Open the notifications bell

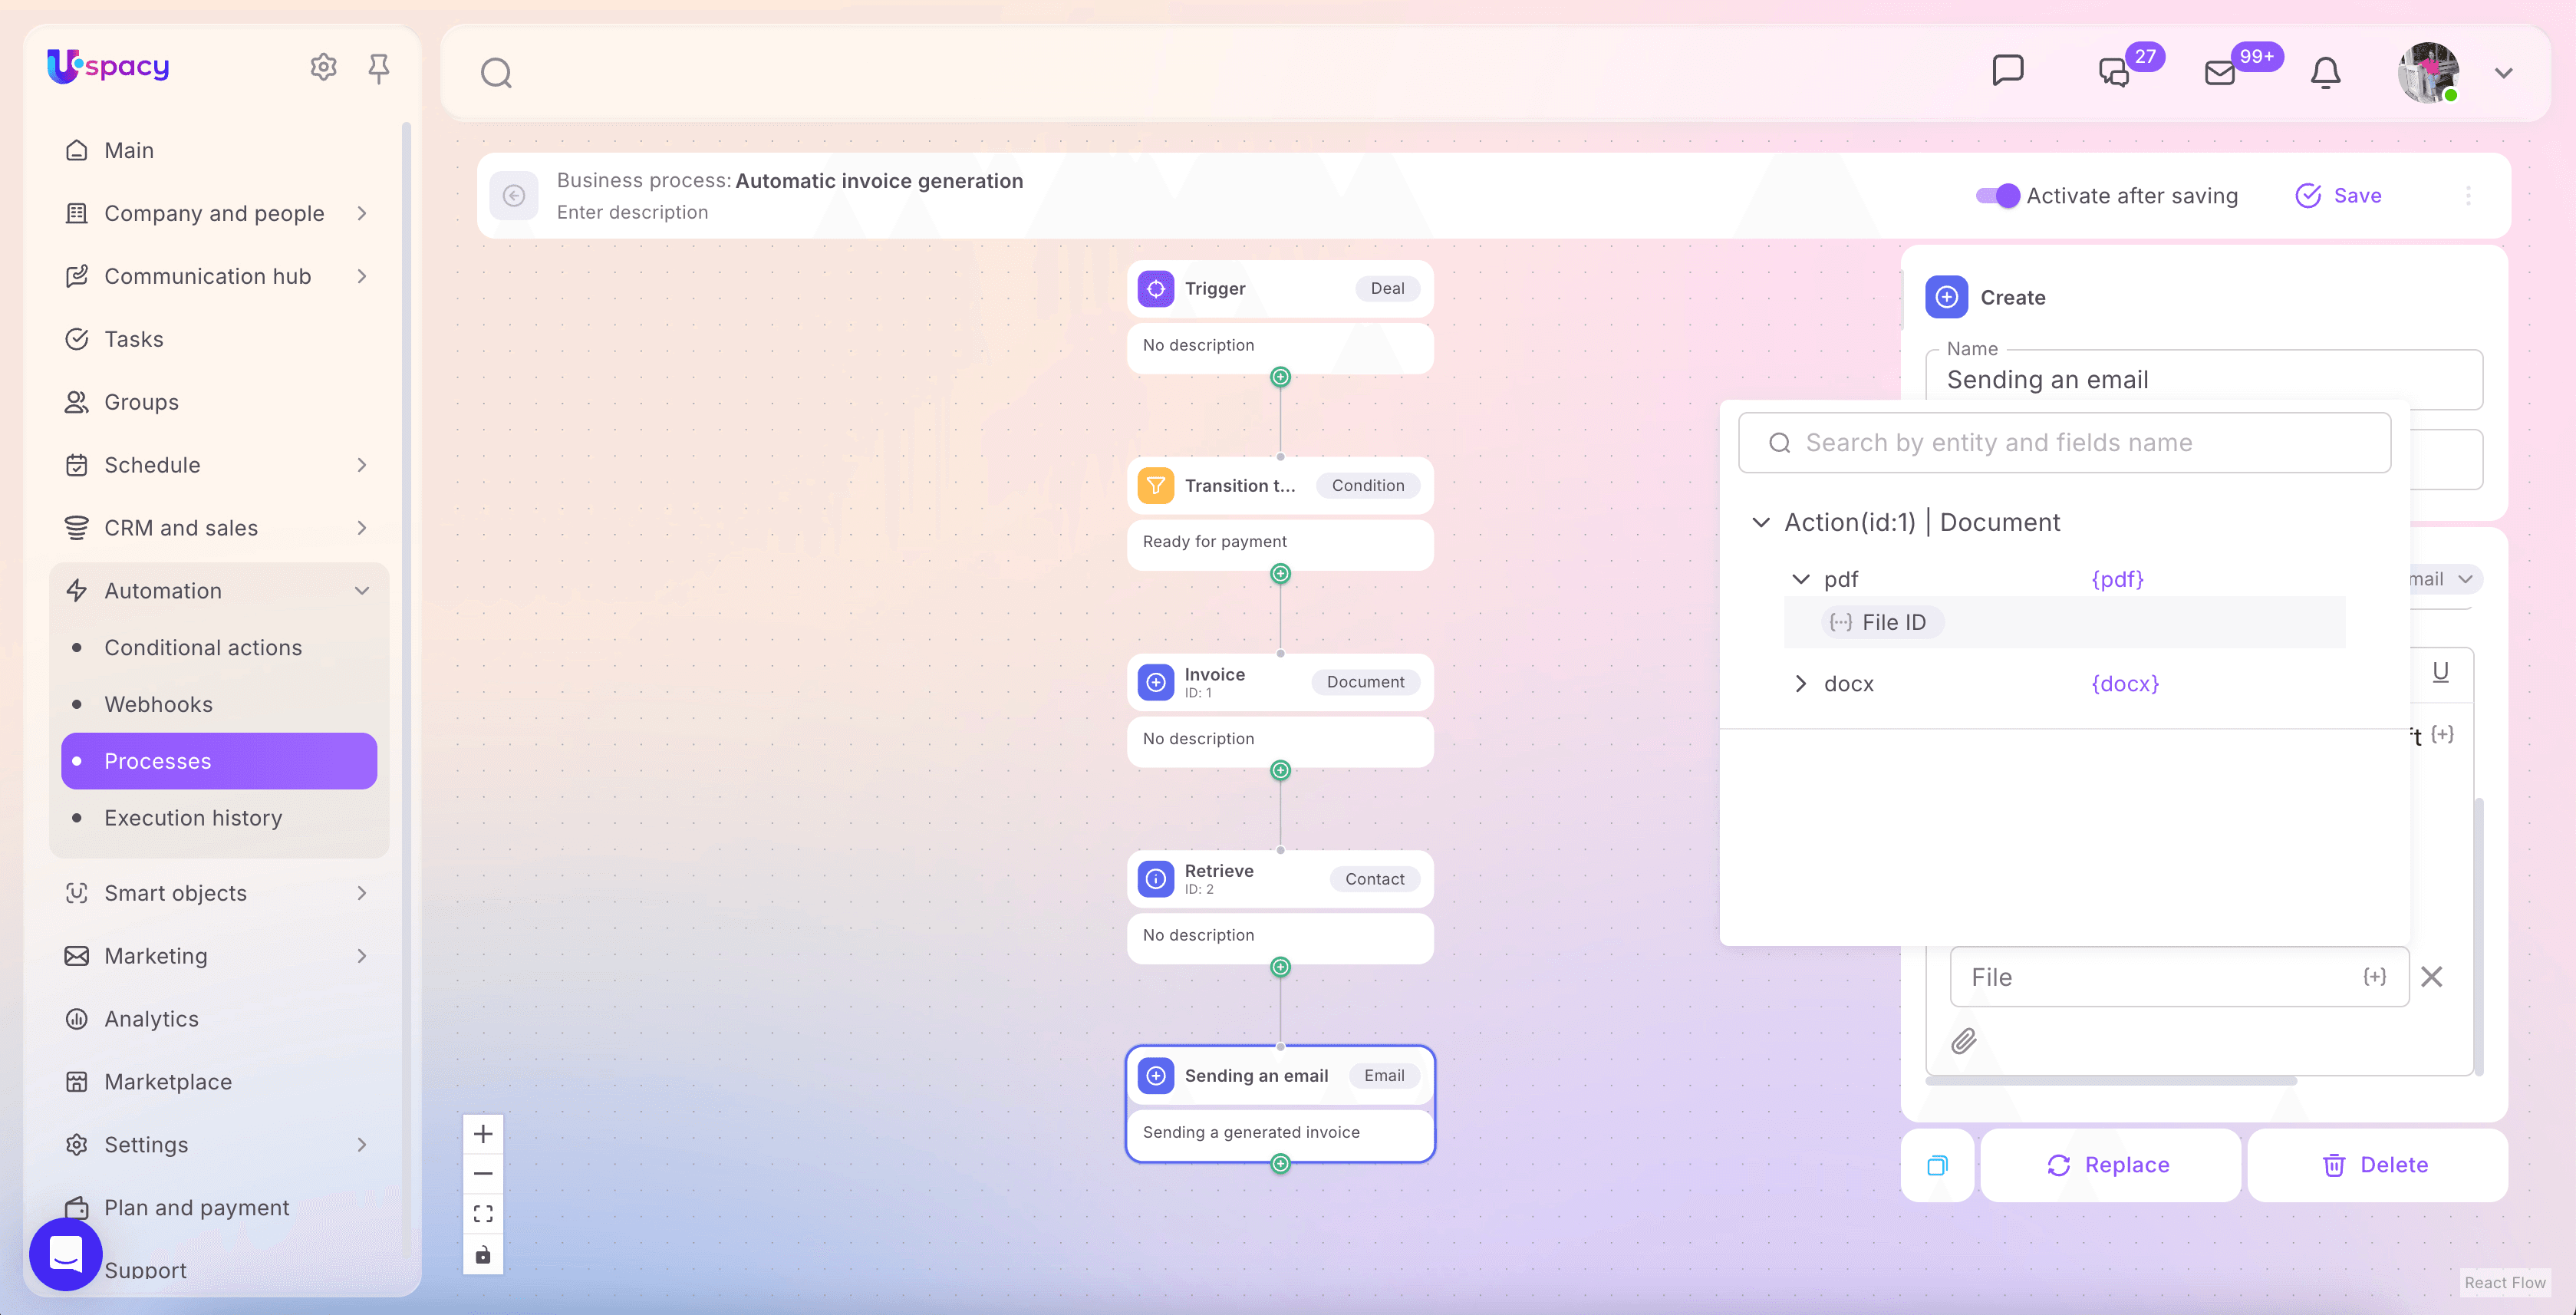coord(2325,73)
